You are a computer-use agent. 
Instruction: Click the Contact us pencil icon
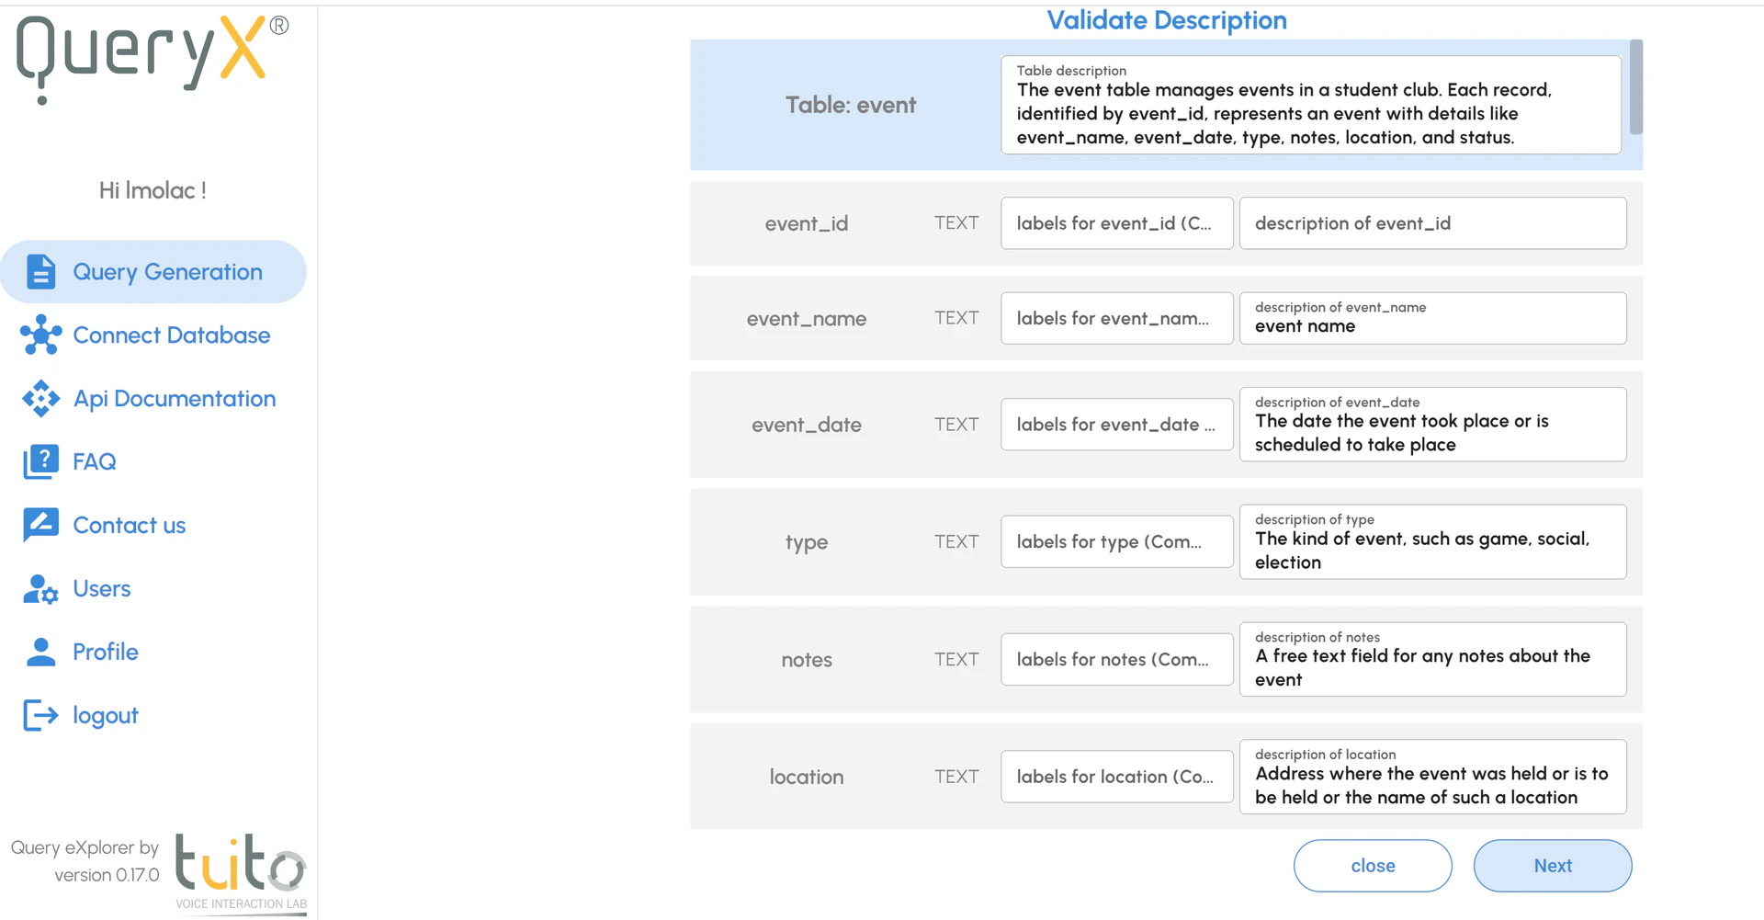click(40, 525)
